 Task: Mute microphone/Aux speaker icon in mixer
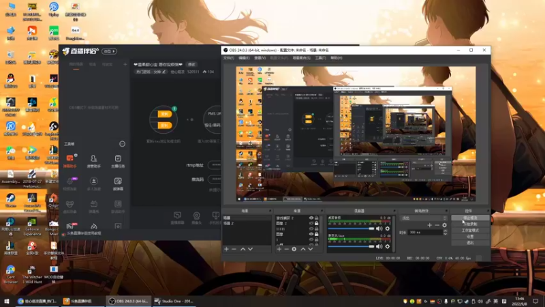(x=379, y=246)
